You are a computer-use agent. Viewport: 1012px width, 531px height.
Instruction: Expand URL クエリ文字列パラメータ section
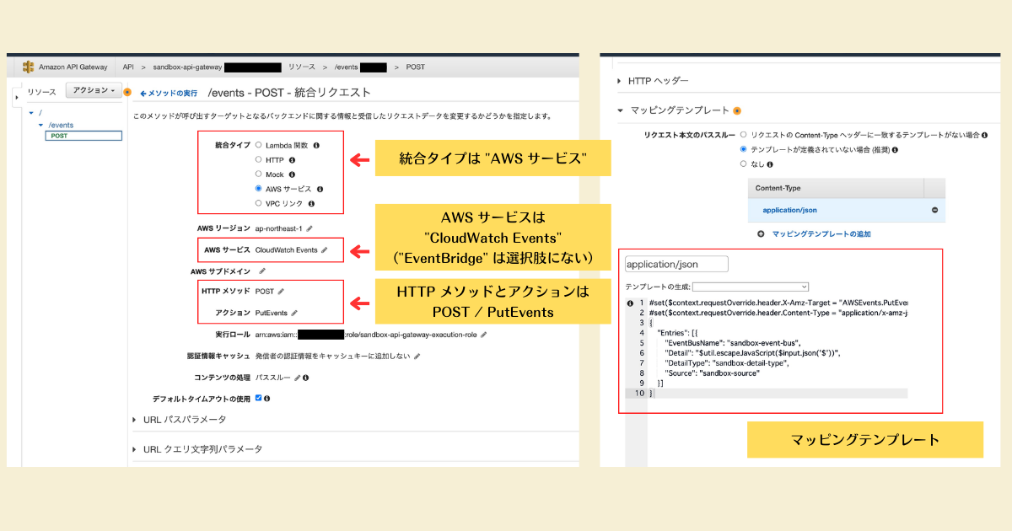[x=135, y=449]
